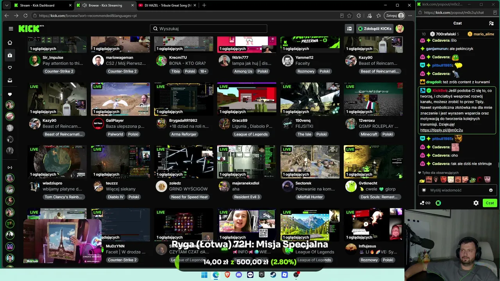This screenshot has height=281, width=500.
Task: Click the Need for Speed Heat tag
Action: [189, 197]
